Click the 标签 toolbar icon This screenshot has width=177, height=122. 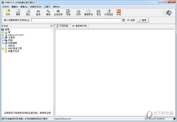point(68,12)
